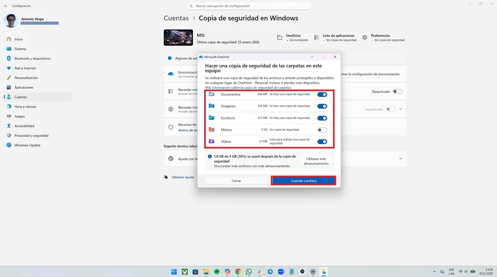Click the MSI device wallpaper thumbnail
Viewport: 497px width, 277px height.
[178, 37]
